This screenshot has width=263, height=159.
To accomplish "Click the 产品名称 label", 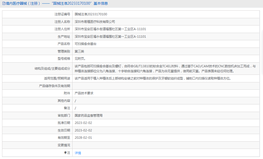I will pos(64,44).
